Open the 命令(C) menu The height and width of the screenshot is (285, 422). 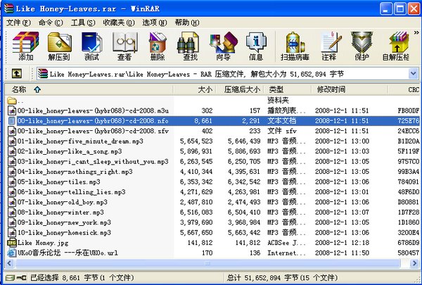click(51, 23)
